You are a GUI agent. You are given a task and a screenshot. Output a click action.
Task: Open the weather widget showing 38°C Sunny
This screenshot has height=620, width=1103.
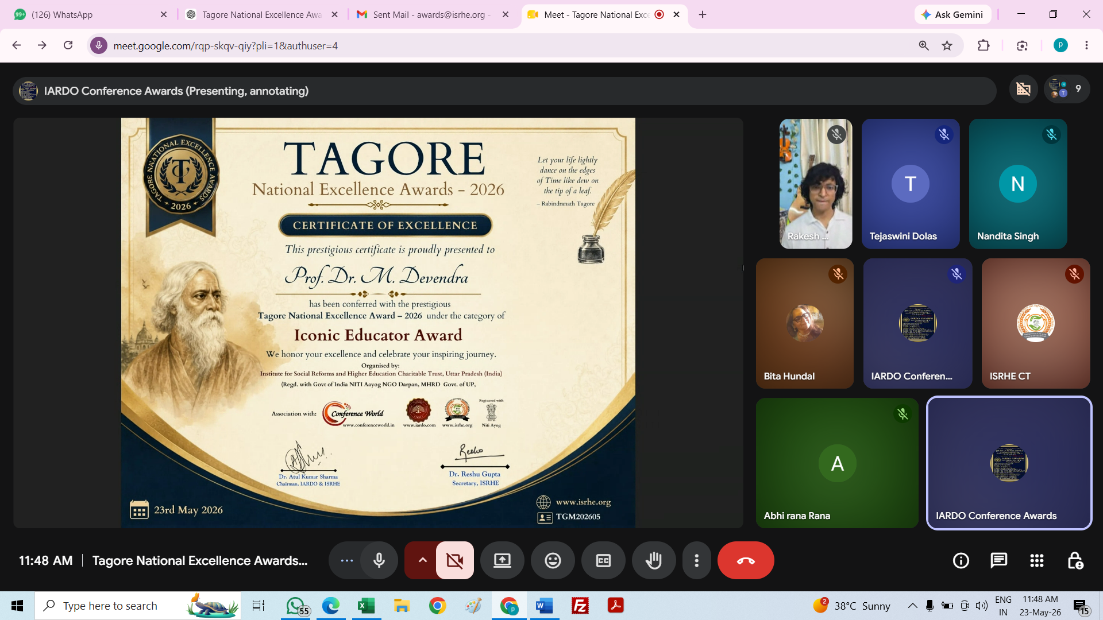click(x=851, y=606)
